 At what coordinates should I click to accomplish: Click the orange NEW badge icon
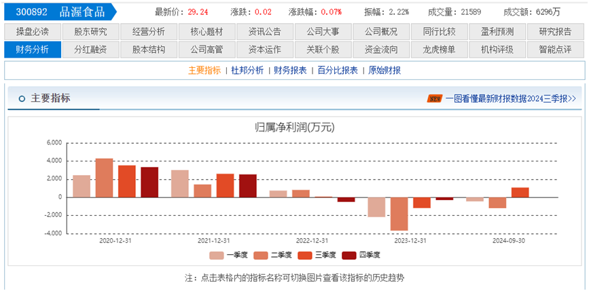435,99
